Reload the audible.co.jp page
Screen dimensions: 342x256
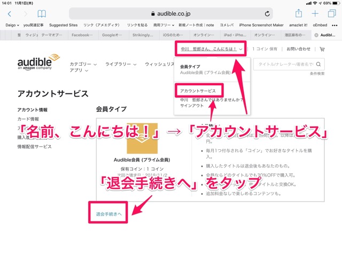click(267, 14)
